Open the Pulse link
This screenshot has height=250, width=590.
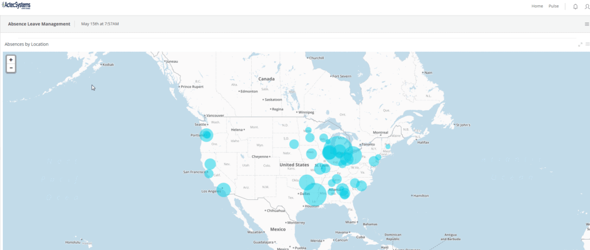tap(554, 6)
